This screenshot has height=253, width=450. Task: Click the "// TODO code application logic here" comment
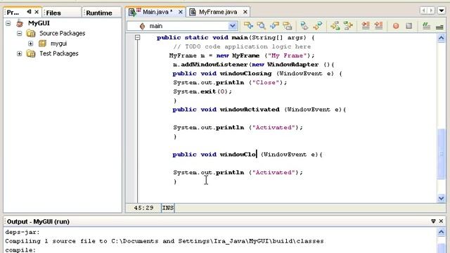pyautogui.click(x=242, y=46)
